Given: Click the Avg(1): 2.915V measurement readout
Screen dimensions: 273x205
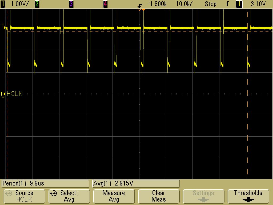Looking at the screenshot, I should [x=136, y=183].
